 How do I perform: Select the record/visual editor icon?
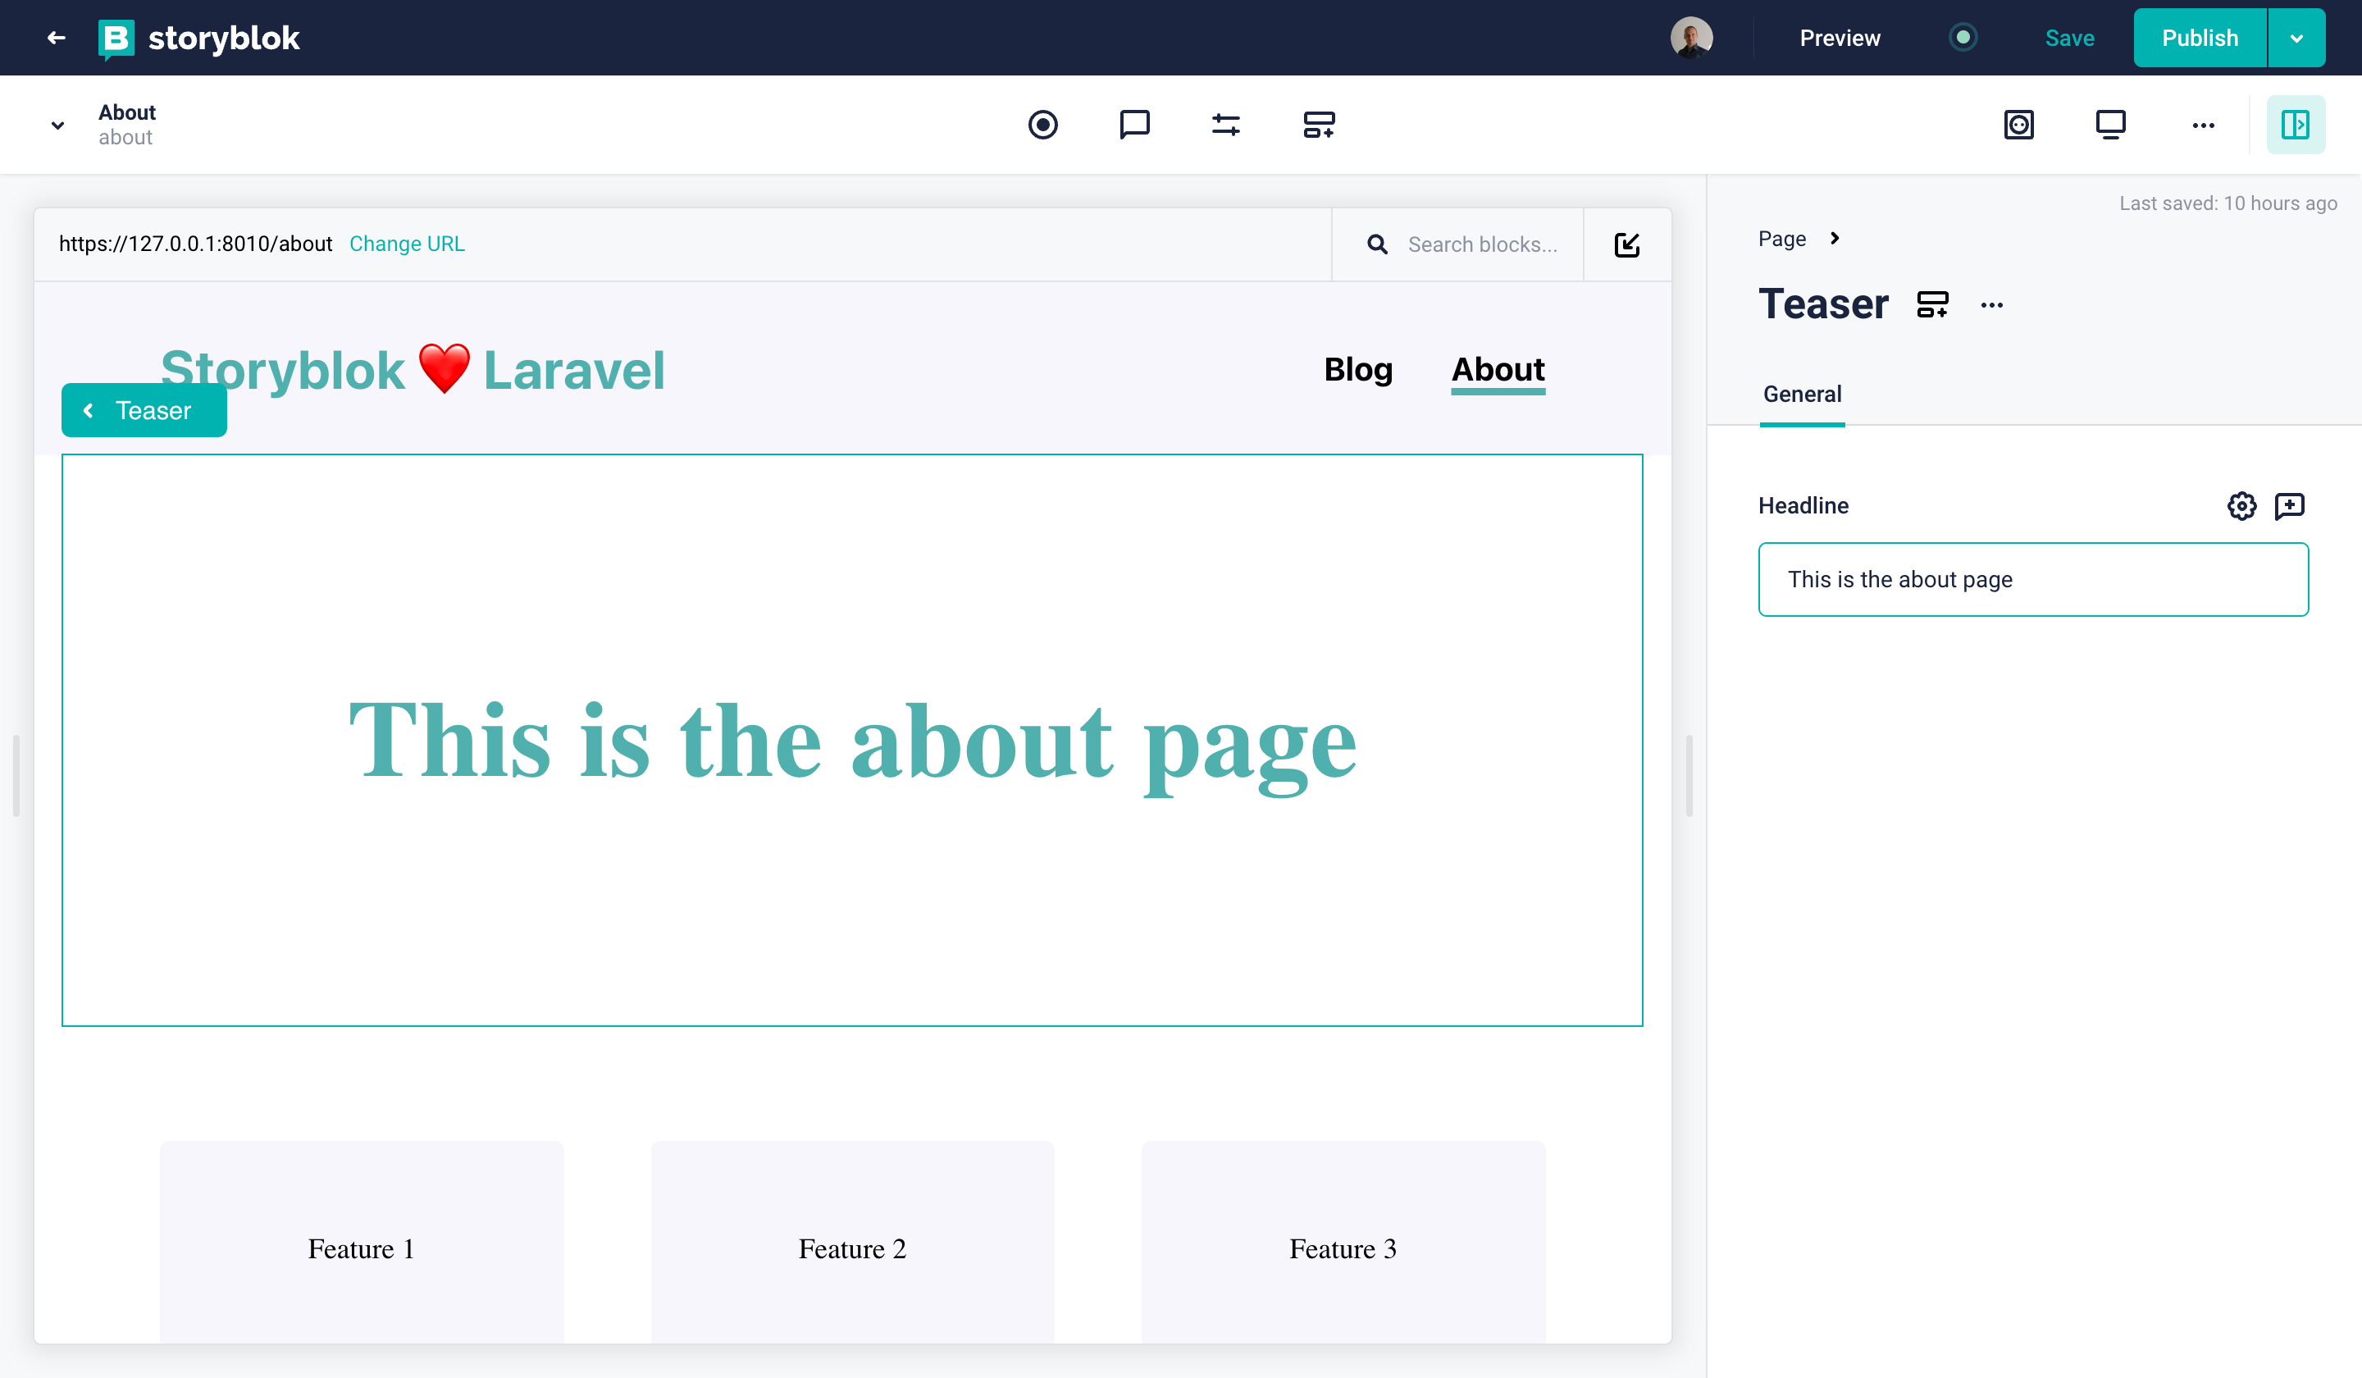click(1042, 124)
